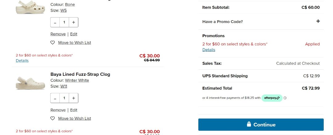Image resolution: width=333 pixels, height=135 pixels.
Task: Click the Afterpay logo badge
Action: tap(272, 98)
